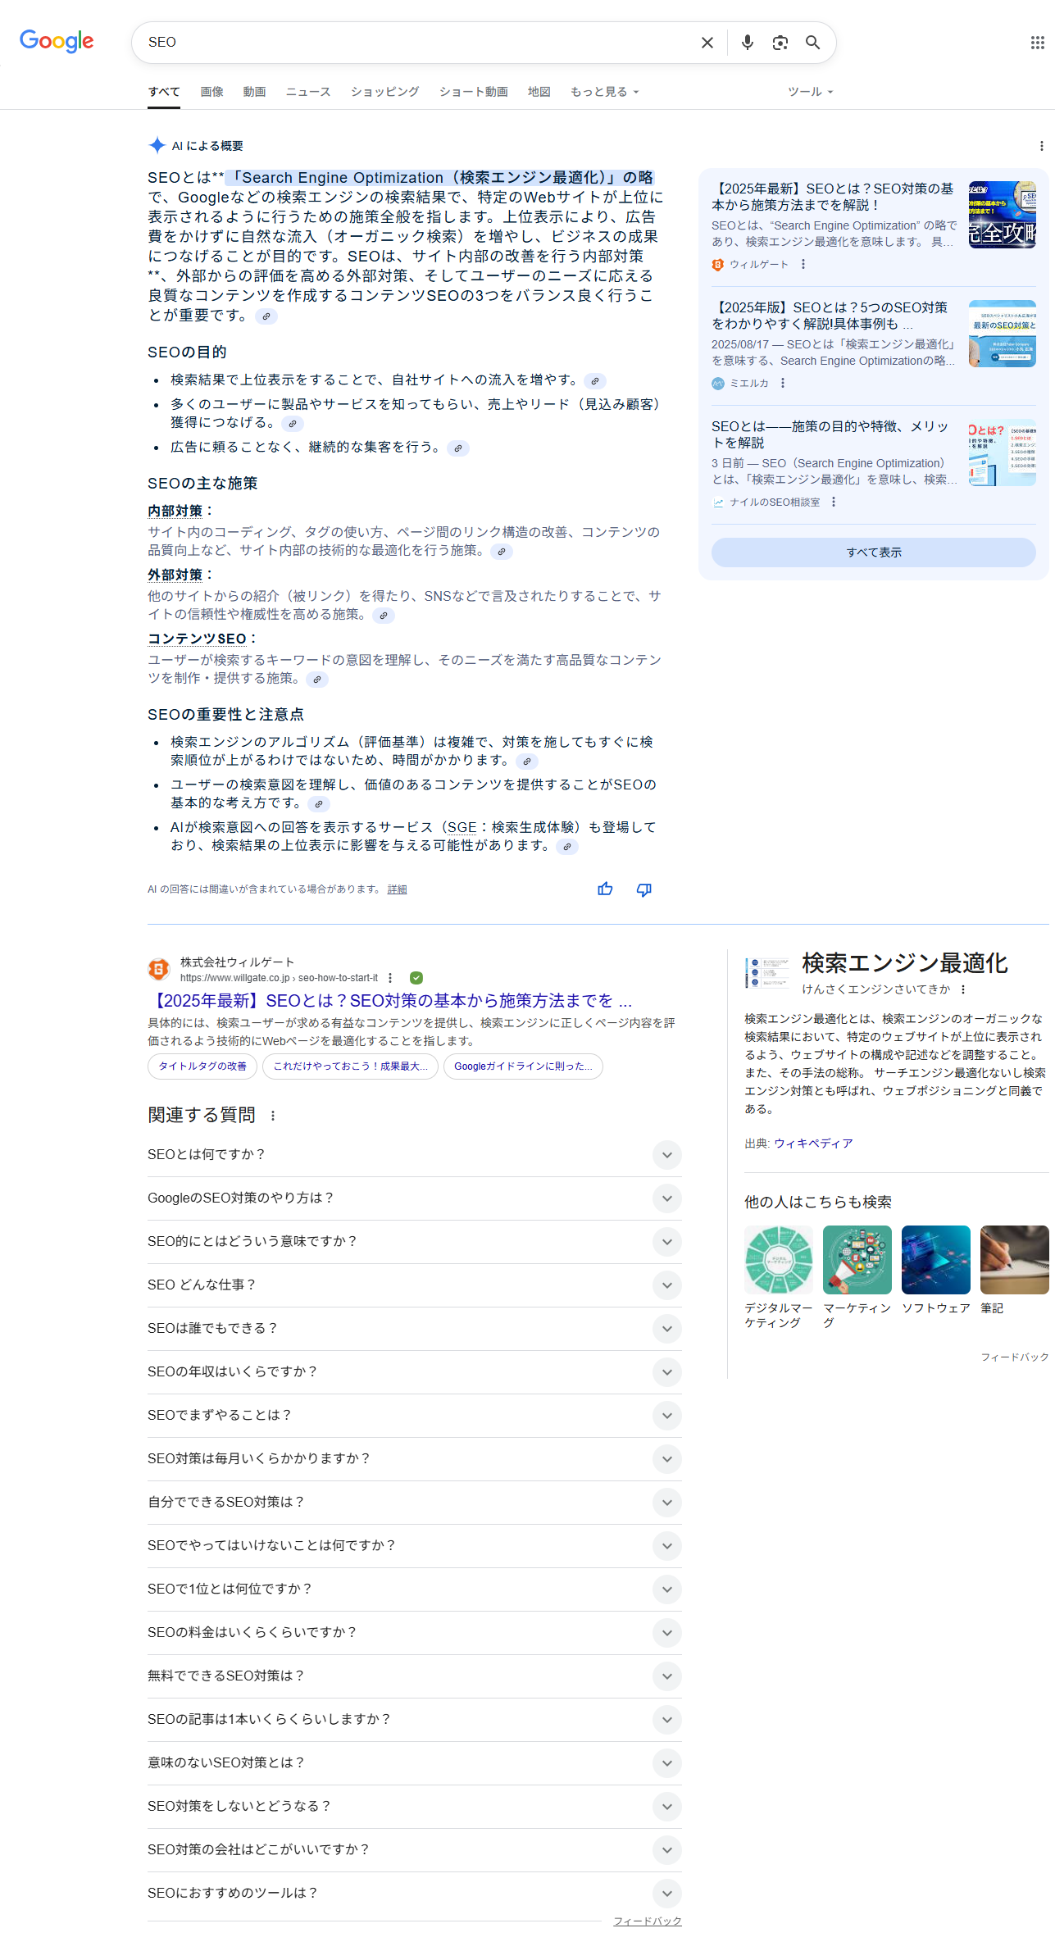
Task: Open Google Lens image search icon
Action: pos(780,43)
